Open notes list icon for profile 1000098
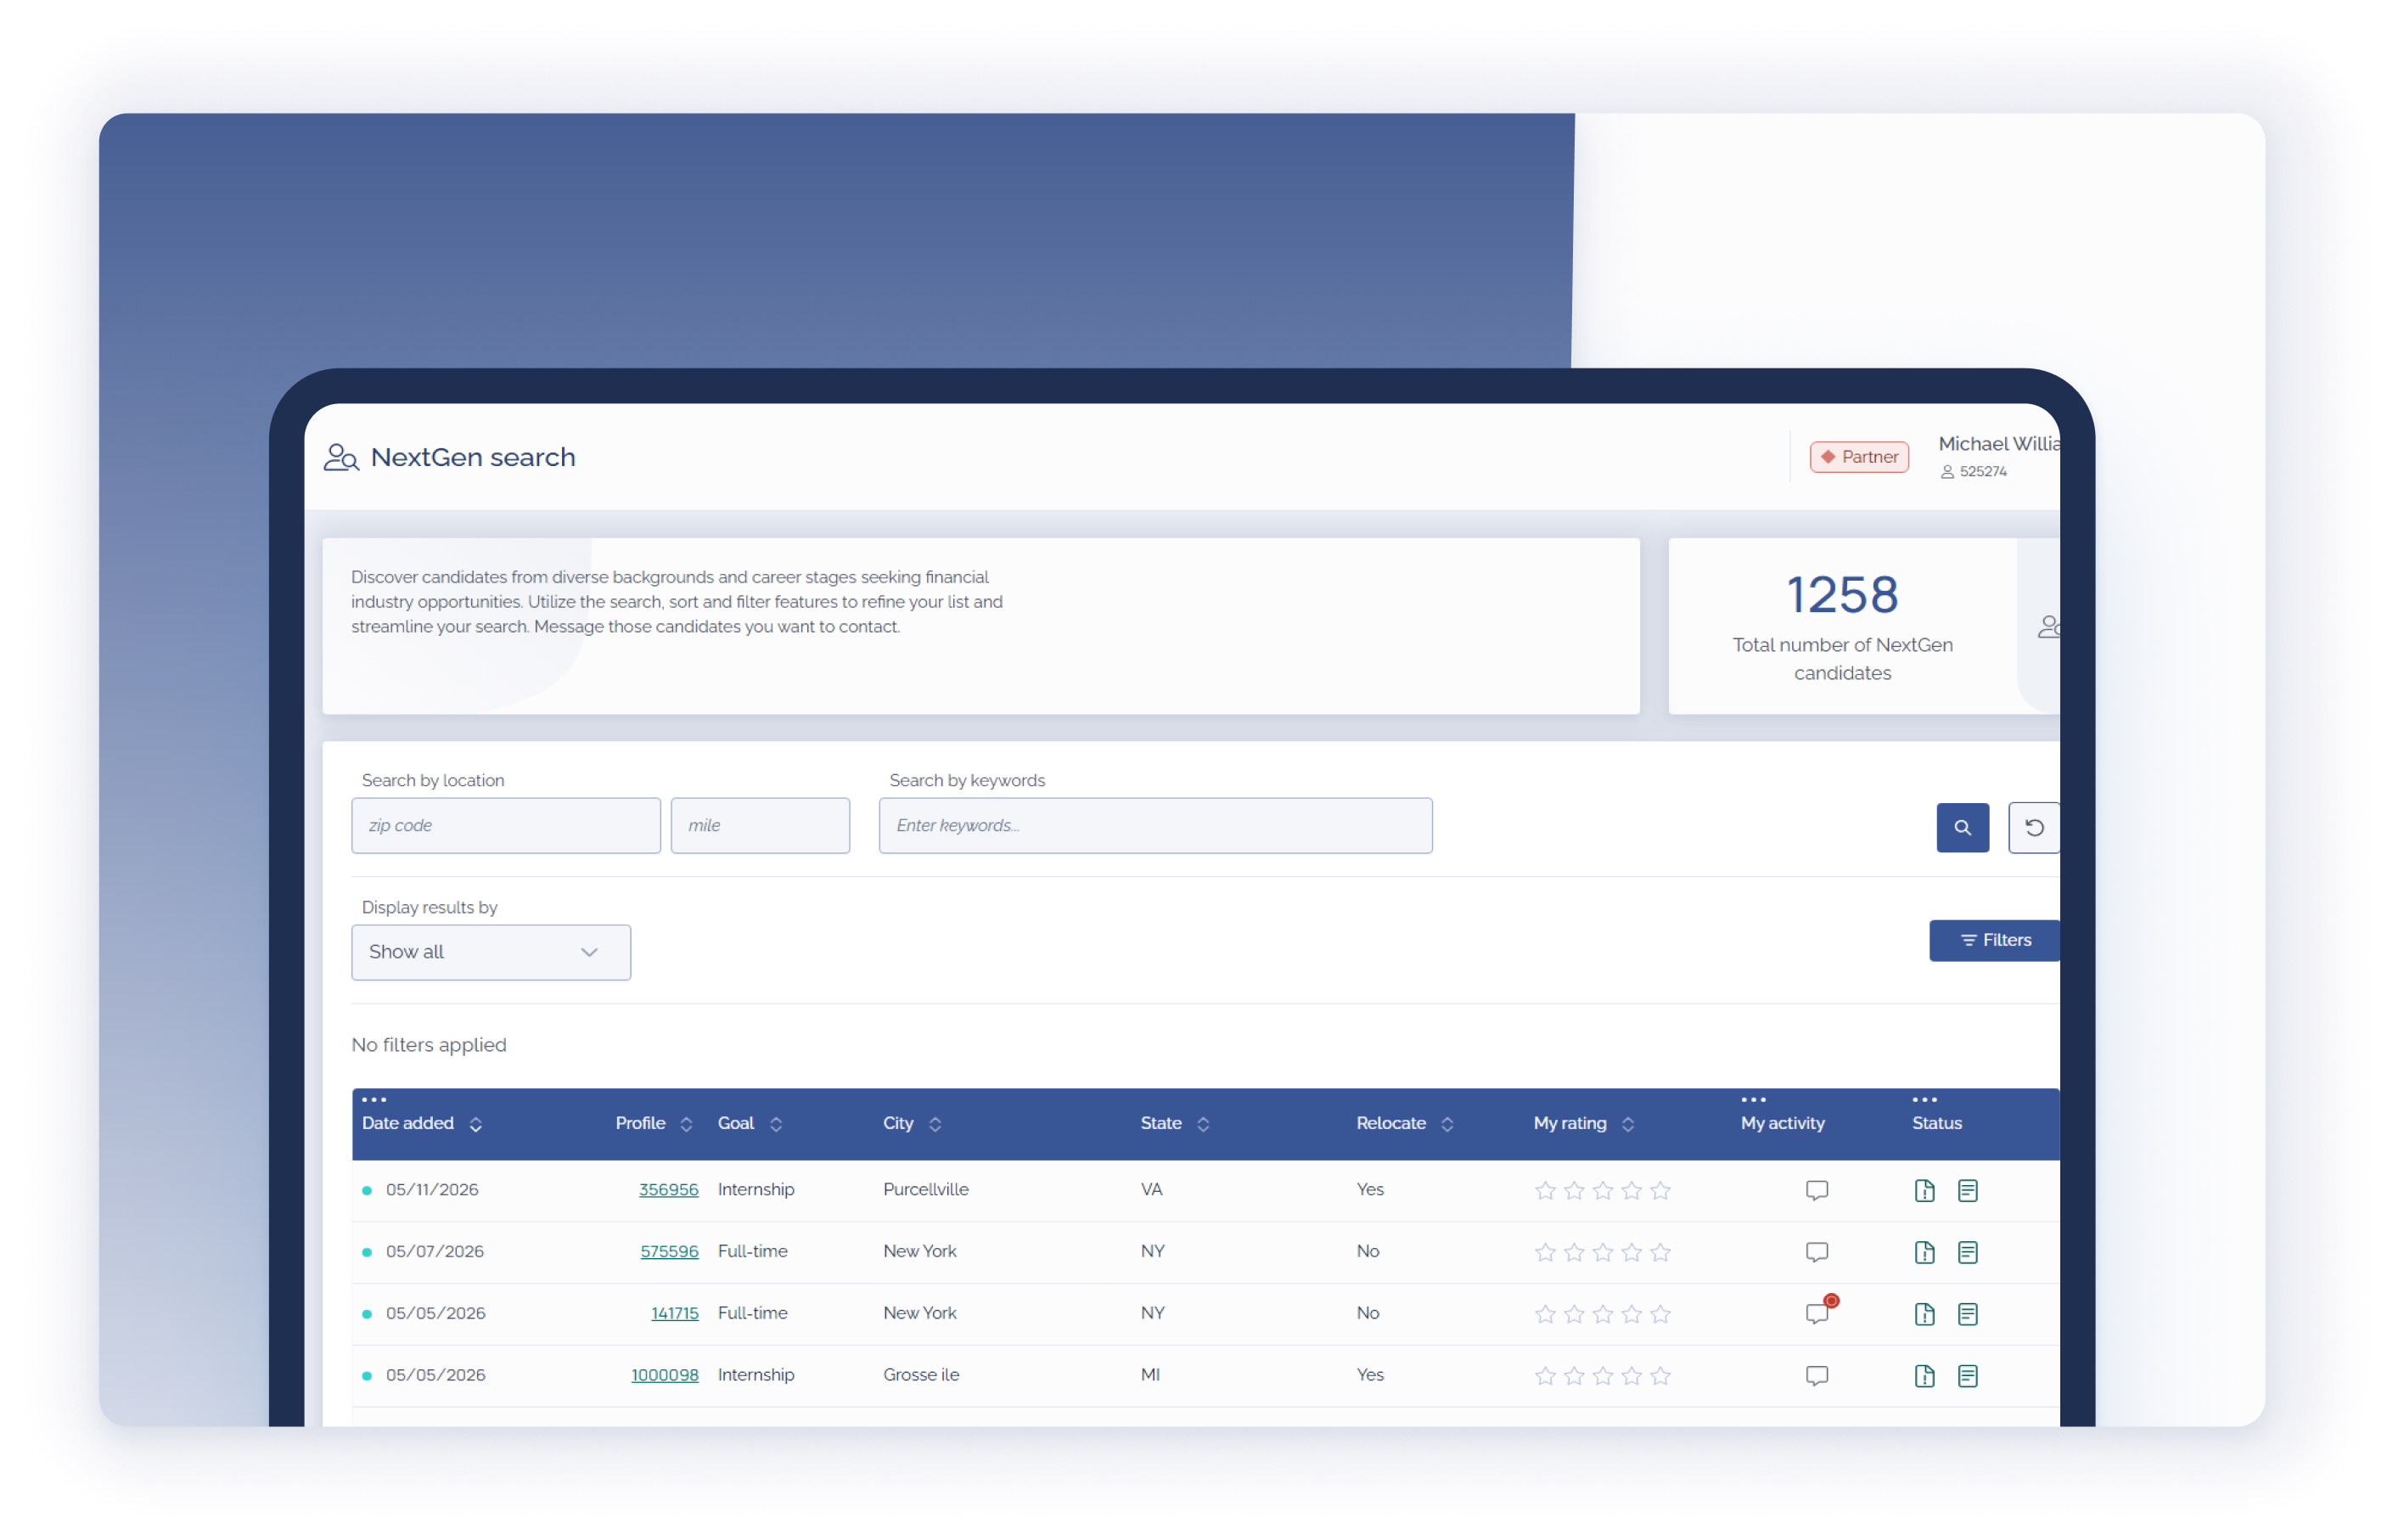 pos(1967,1376)
